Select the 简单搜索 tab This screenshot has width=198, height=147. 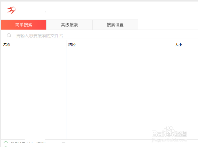pyautogui.click(x=24, y=25)
